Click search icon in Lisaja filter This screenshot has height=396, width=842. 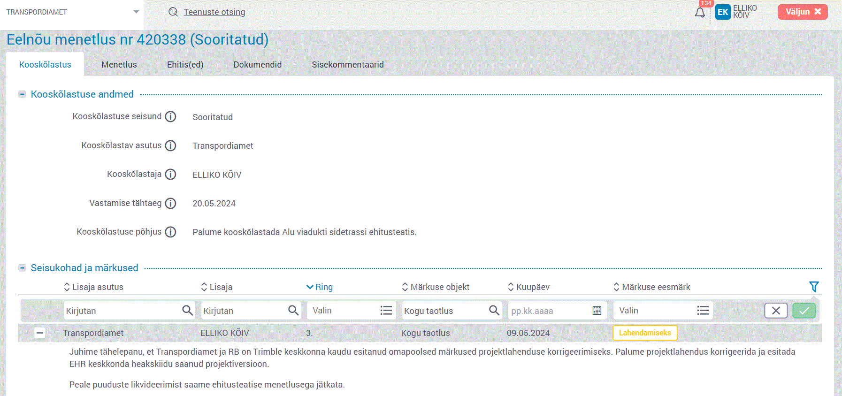[293, 310]
